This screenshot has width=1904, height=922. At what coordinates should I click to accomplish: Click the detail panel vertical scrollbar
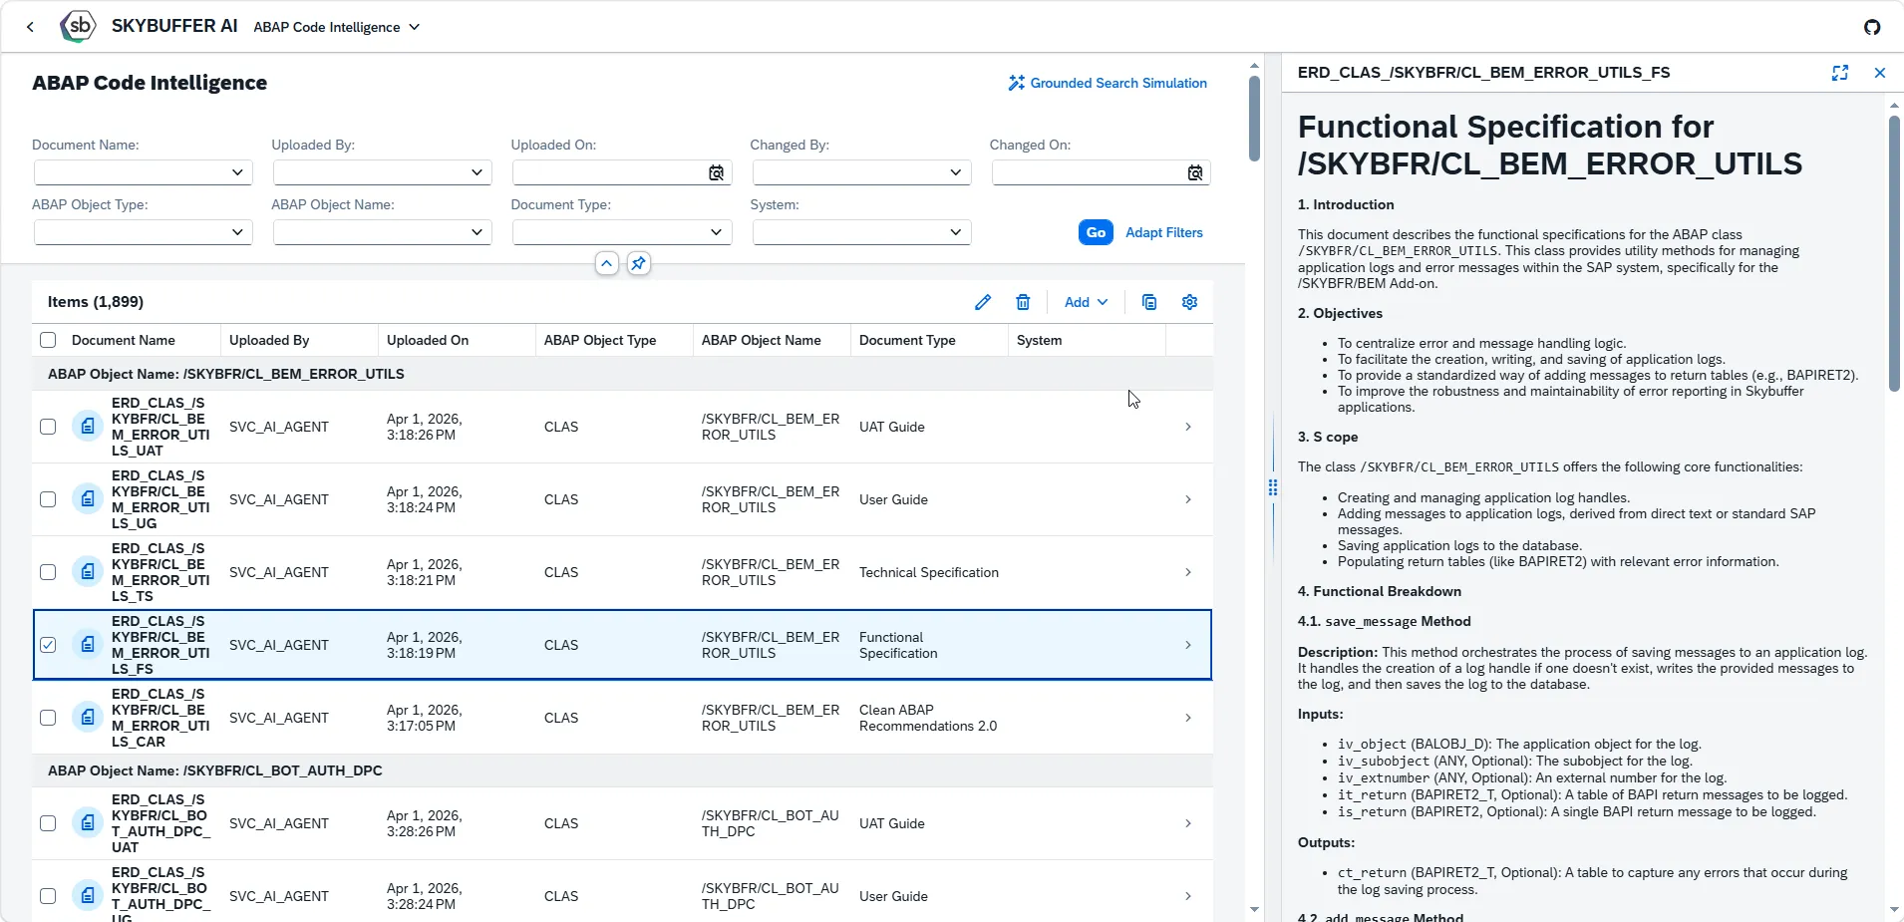click(x=1894, y=255)
